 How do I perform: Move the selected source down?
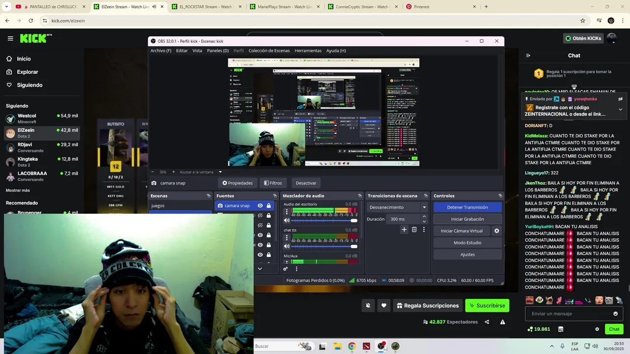pos(260,269)
